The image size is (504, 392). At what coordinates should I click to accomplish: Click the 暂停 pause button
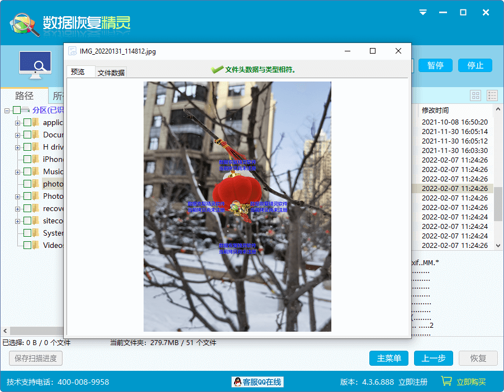(x=435, y=65)
